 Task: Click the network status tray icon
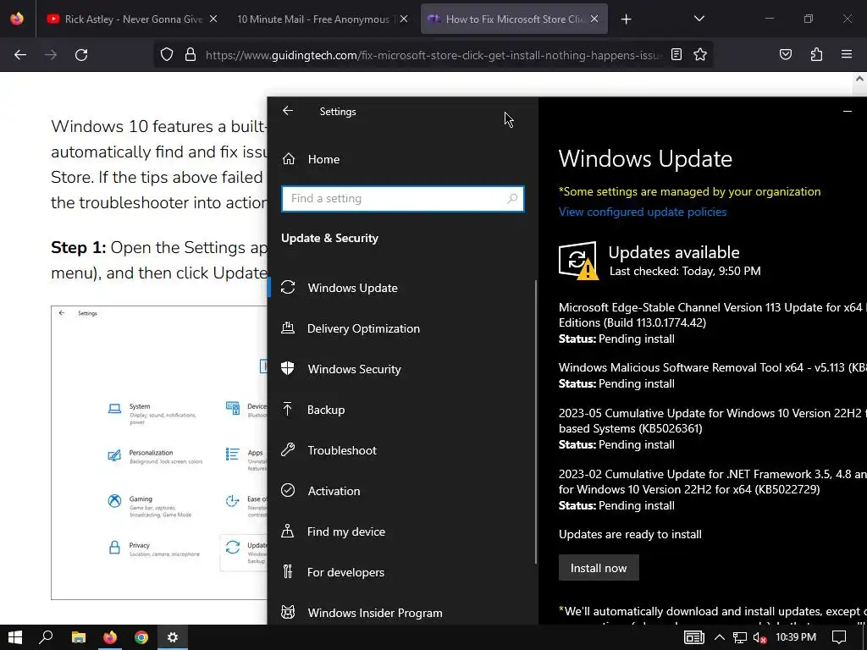tap(740, 637)
